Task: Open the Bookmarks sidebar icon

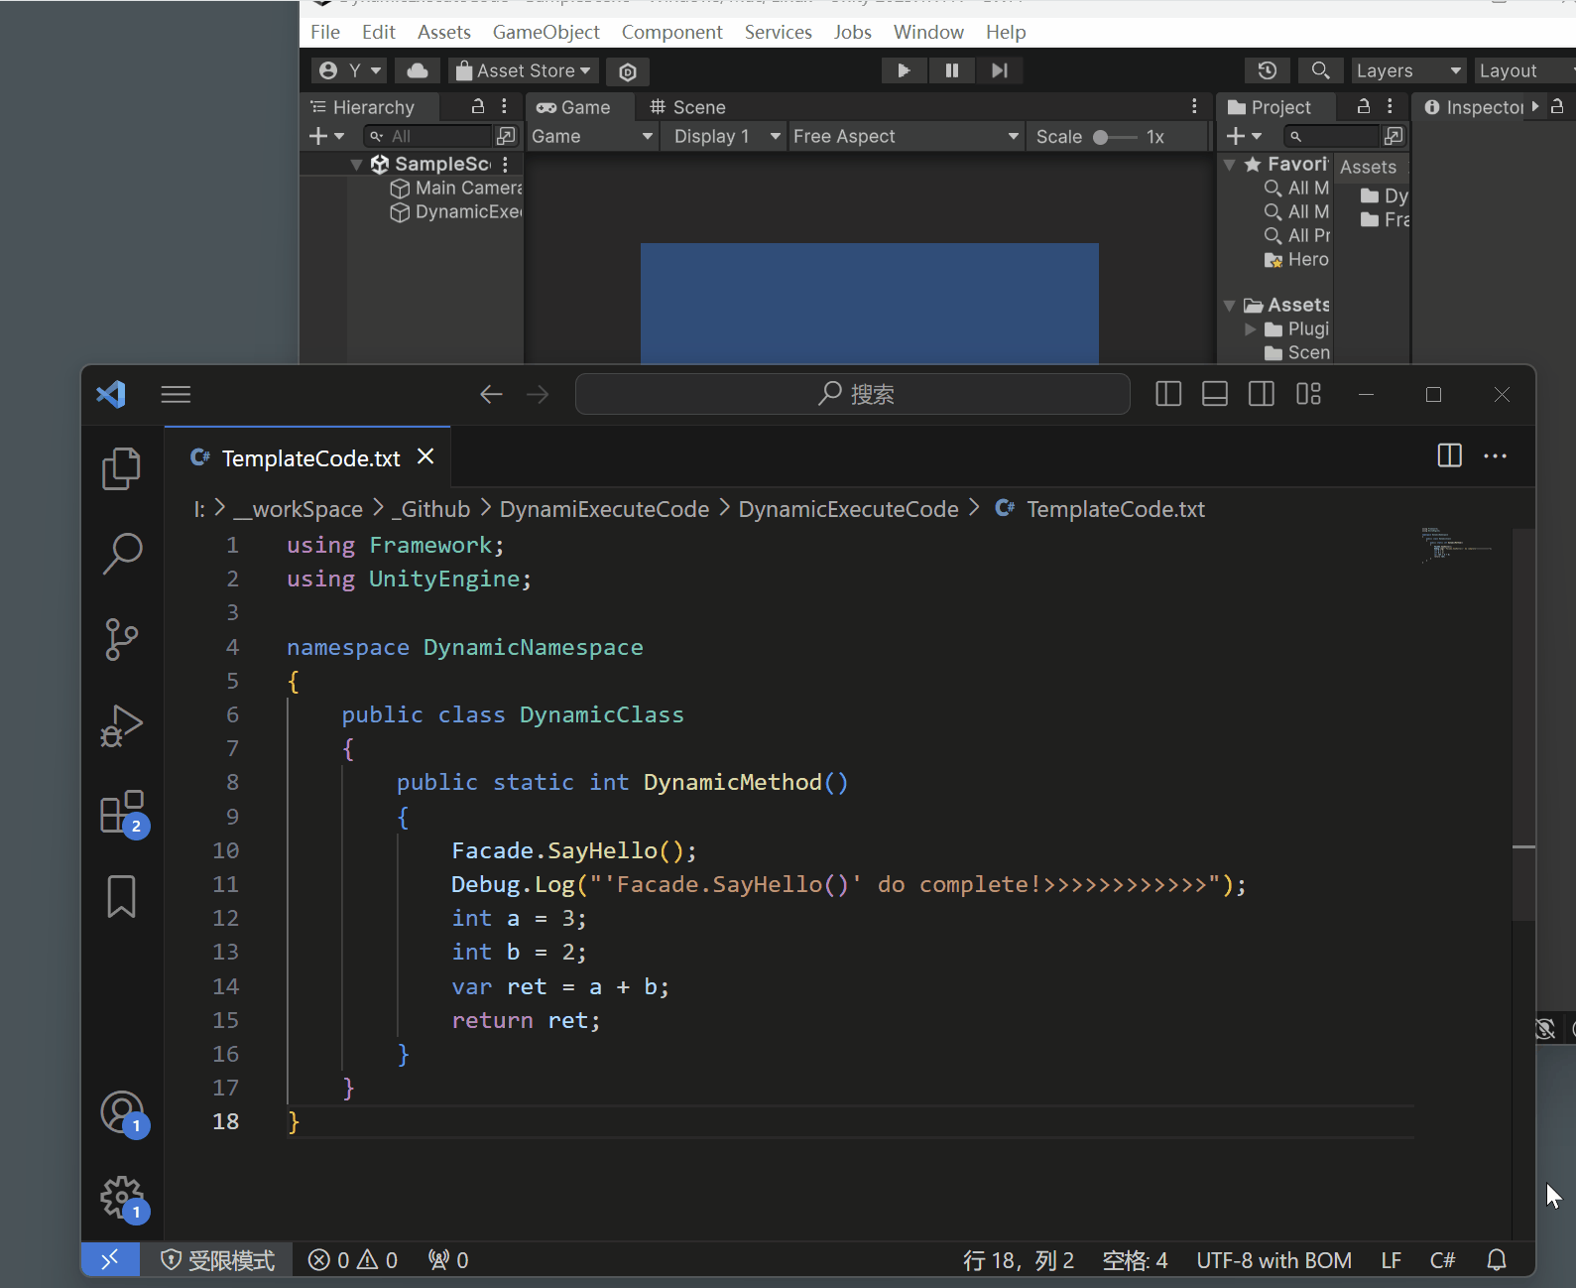Action: [121, 897]
